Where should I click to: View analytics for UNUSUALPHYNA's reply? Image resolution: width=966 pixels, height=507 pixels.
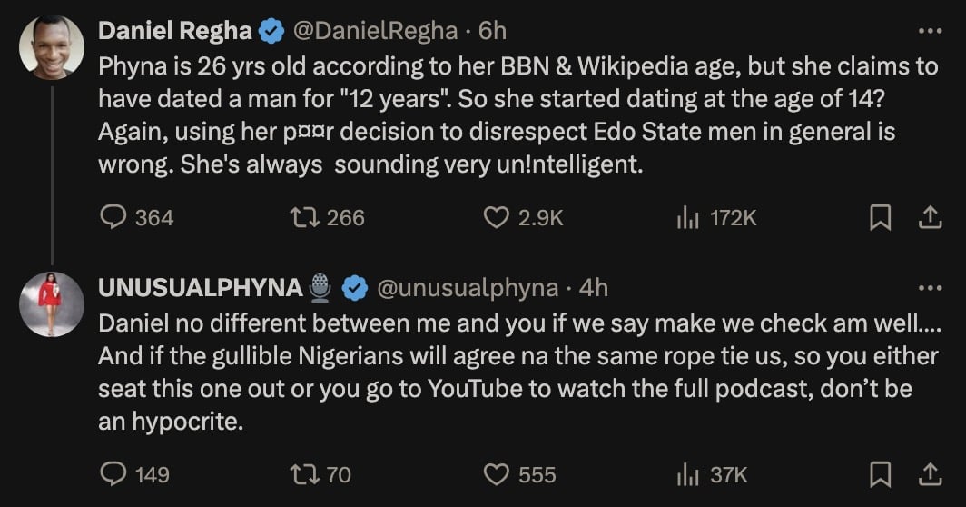(689, 474)
